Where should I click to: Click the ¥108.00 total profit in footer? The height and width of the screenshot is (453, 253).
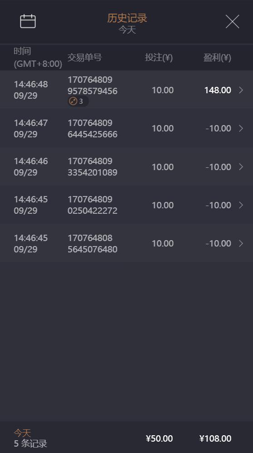(x=215, y=438)
